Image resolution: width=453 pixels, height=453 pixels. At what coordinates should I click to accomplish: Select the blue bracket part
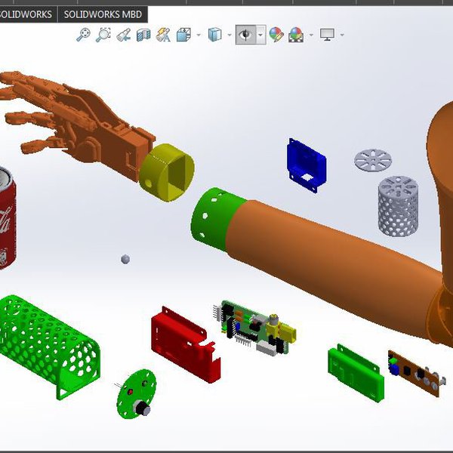[307, 166]
